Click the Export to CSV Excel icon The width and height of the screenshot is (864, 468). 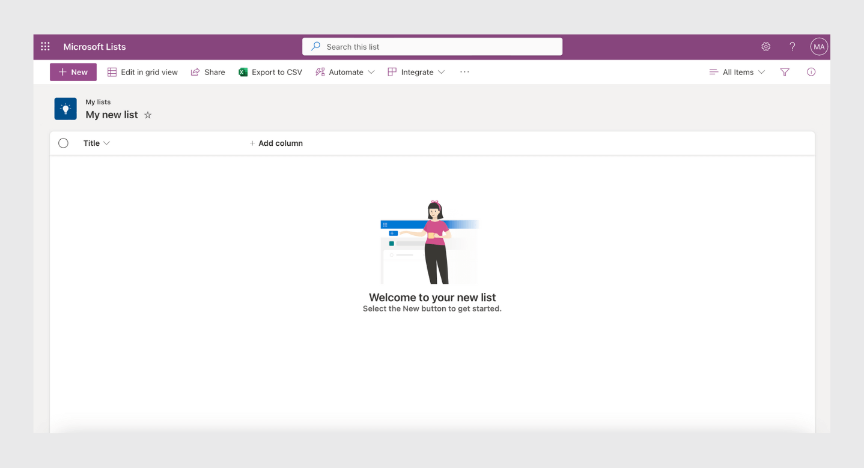click(243, 71)
